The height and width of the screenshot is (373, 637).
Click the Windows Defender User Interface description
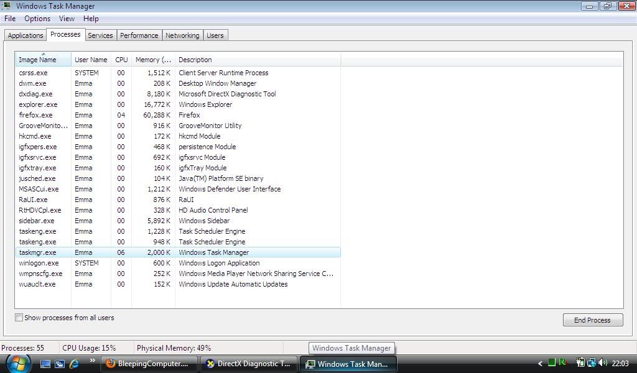pos(230,189)
